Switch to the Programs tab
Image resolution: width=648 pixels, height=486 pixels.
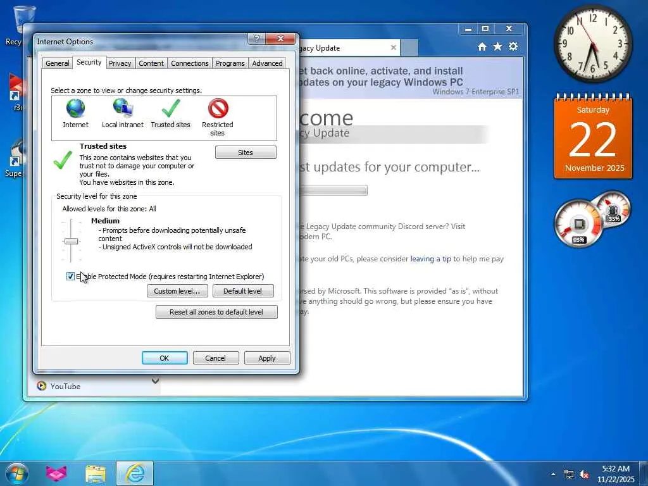click(230, 63)
